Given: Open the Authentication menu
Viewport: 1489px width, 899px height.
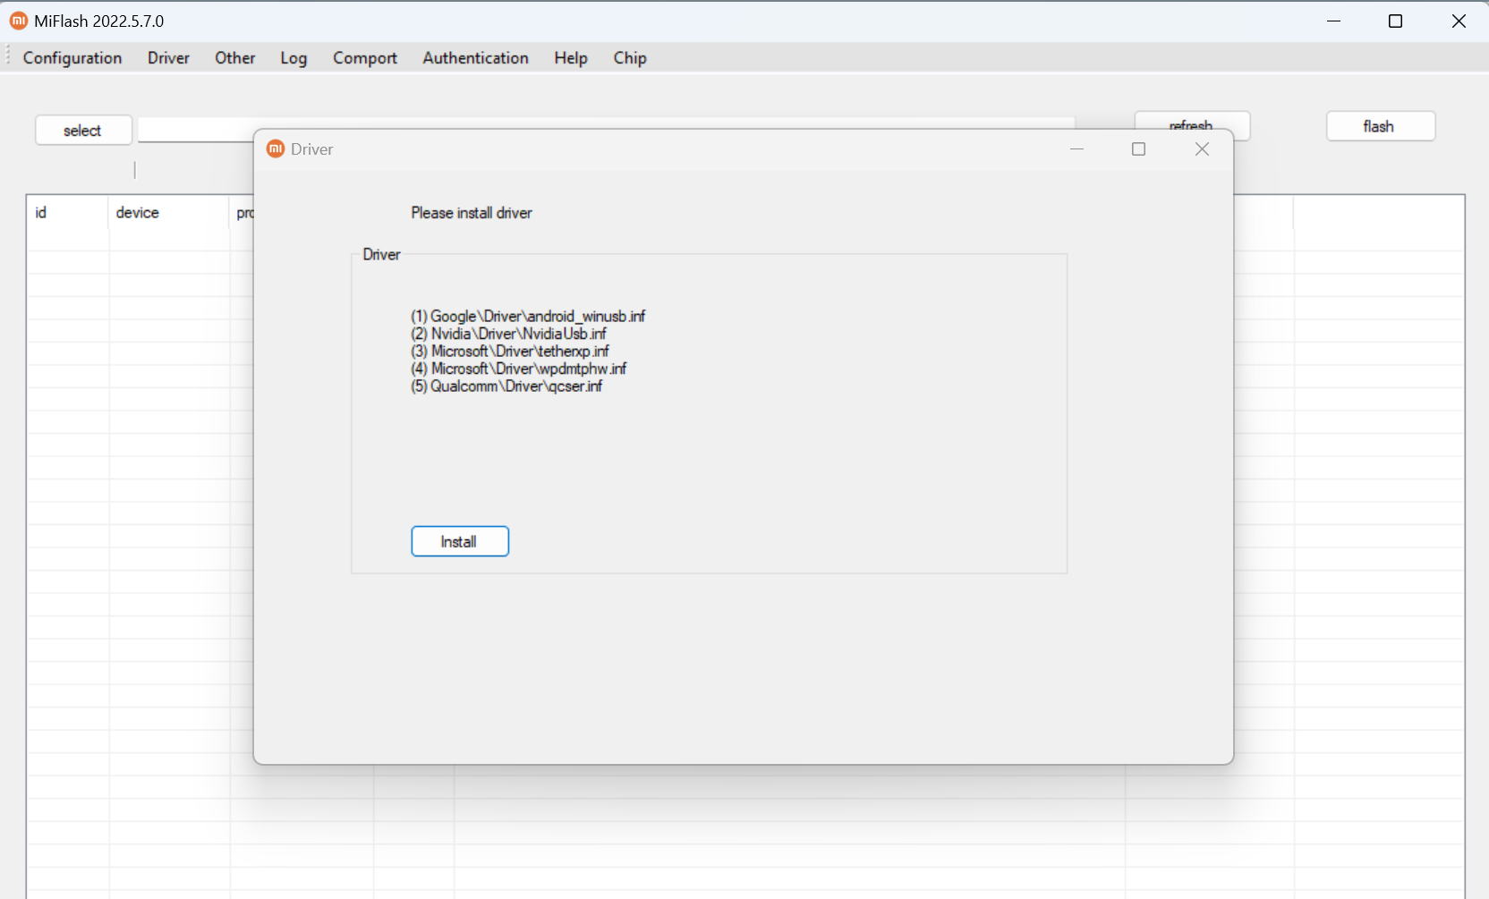Looking at the screenshot, I should (x=475, y=58).
